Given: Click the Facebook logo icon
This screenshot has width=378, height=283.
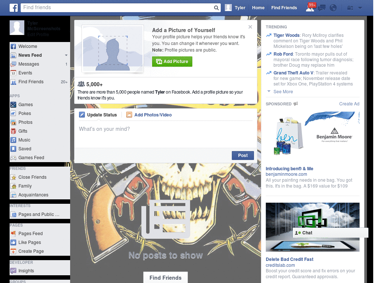Looking at the screenshot, I should click(x=14, y=8).
